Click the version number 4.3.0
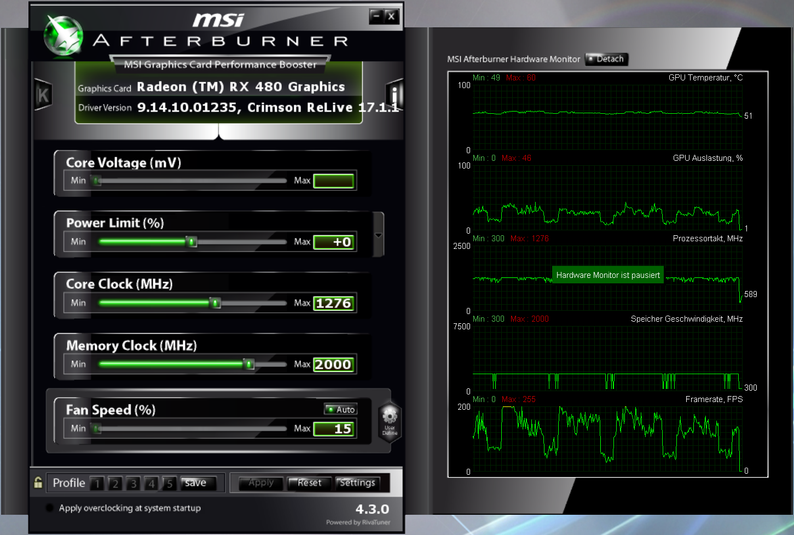 (372, 509)
